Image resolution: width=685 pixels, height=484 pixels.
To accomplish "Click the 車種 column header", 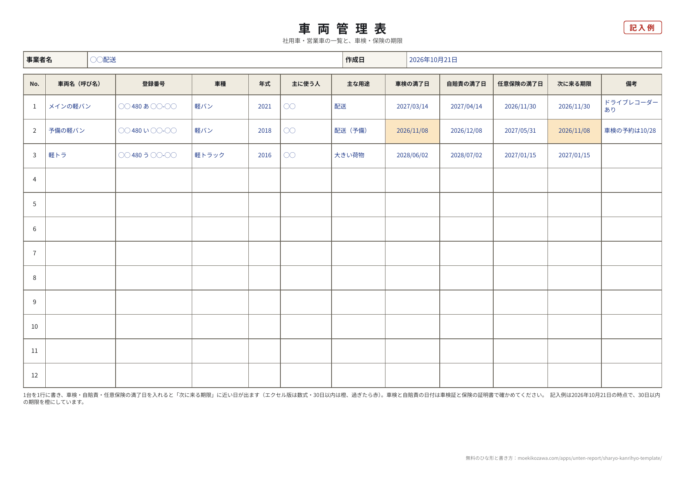I will tap(220, 84).
